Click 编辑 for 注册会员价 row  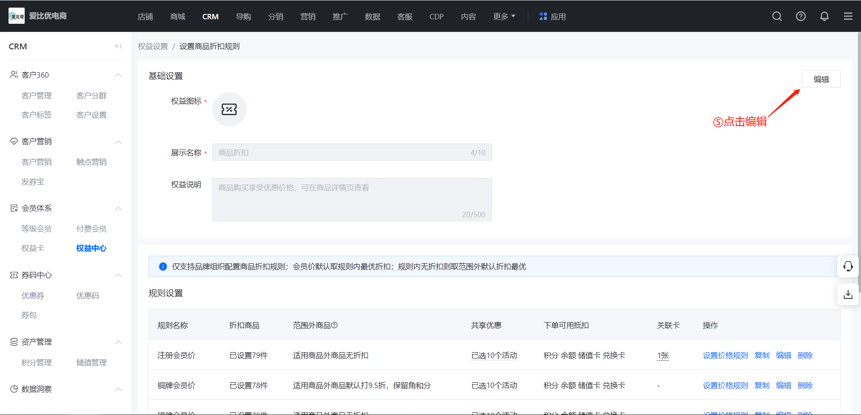pos(783,355)
